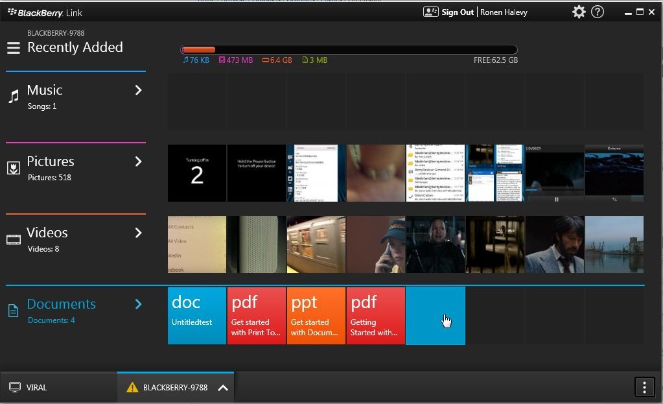Switch to the VIRAL computer tab
Screen dimensions: 663x404
tap(36, 388)
